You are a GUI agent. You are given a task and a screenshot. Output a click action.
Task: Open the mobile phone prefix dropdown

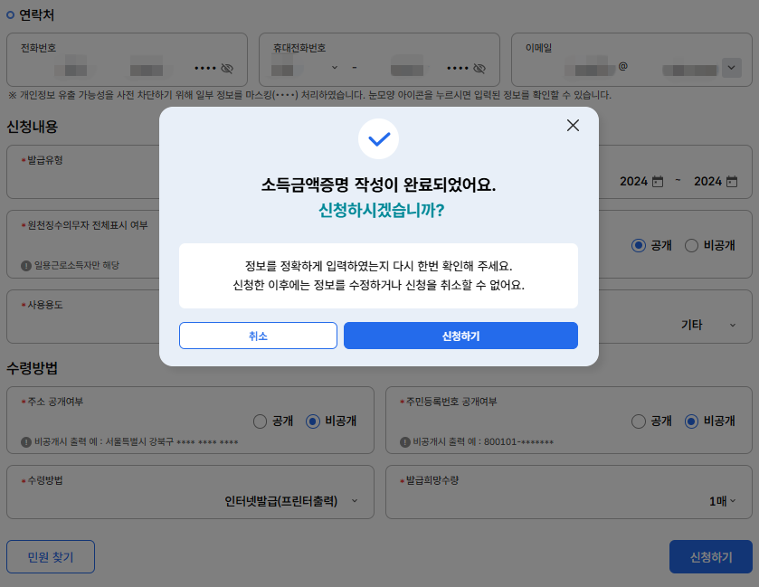336,68
